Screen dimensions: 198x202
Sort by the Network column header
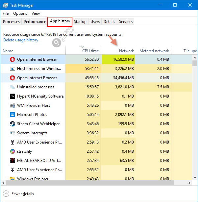click(x=118, y=51)
